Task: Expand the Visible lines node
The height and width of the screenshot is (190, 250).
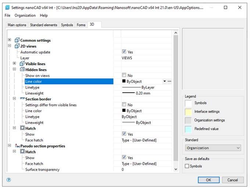Action: click(x=14, y=63)
